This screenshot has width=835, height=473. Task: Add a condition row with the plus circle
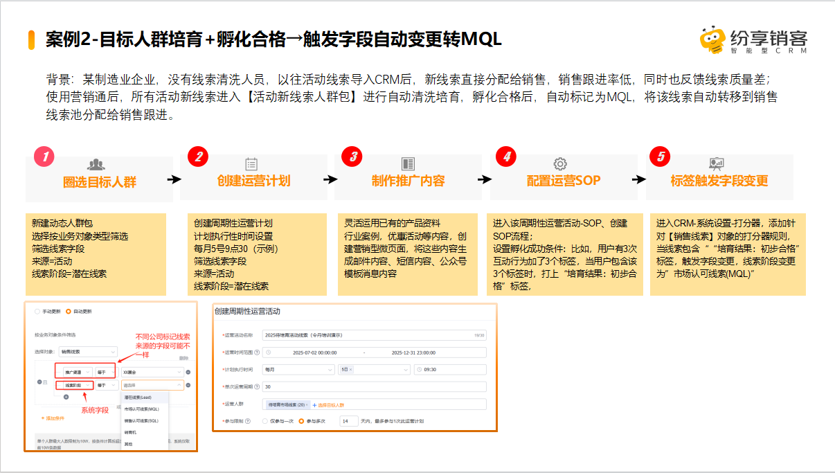(x=66, y=397)
